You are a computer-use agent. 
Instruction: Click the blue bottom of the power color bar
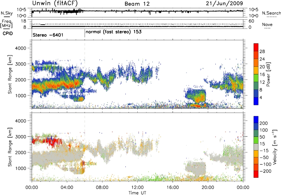point(256,101)
